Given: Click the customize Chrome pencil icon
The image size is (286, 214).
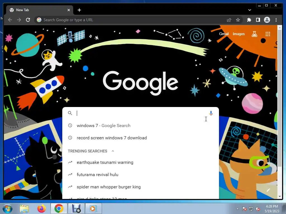Looking at the screenshot, I should coord(268,190).
